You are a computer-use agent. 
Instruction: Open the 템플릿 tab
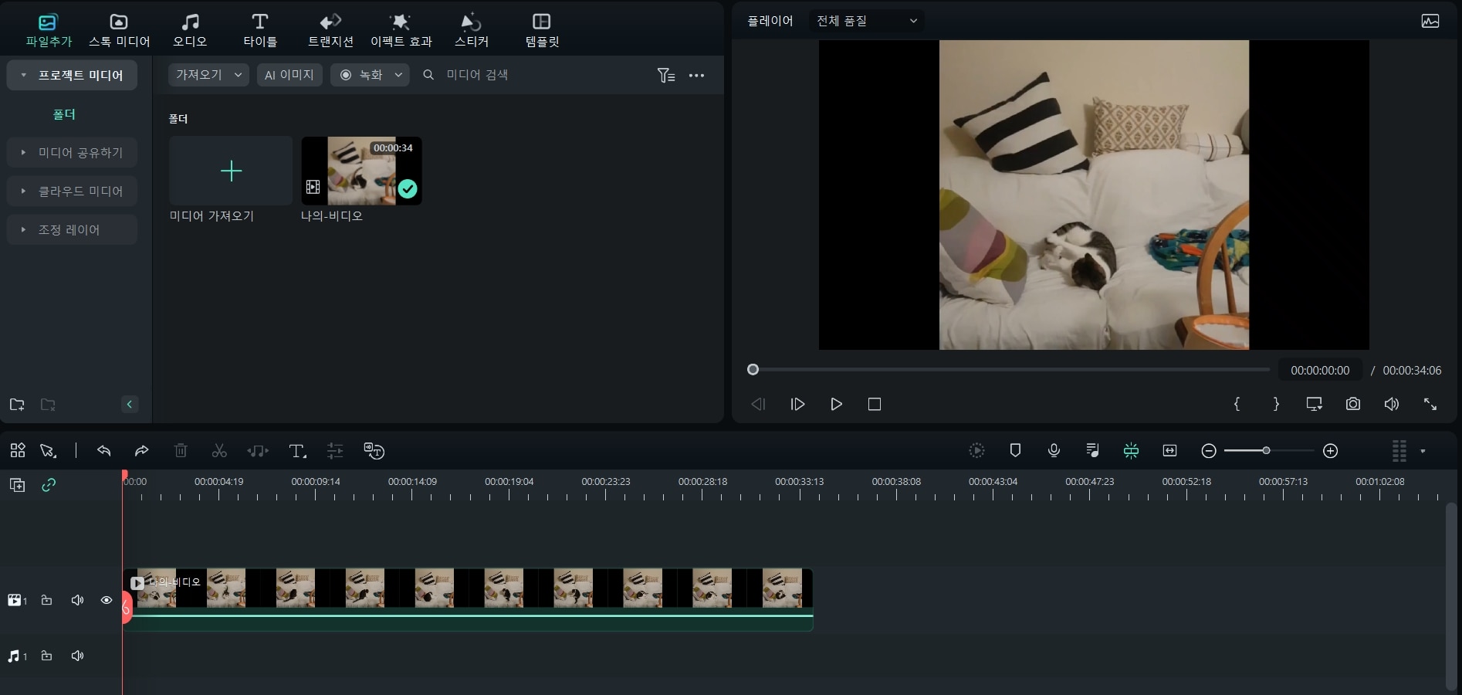pyautogui.click(x=542, y=31)
